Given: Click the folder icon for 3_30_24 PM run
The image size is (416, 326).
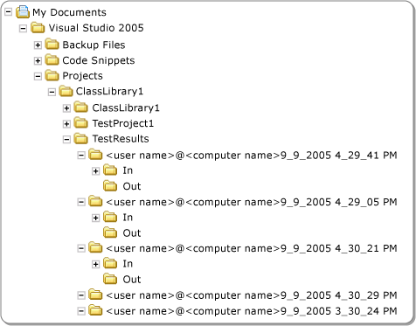Looking at the screenshot, I should tap(95, 310).
